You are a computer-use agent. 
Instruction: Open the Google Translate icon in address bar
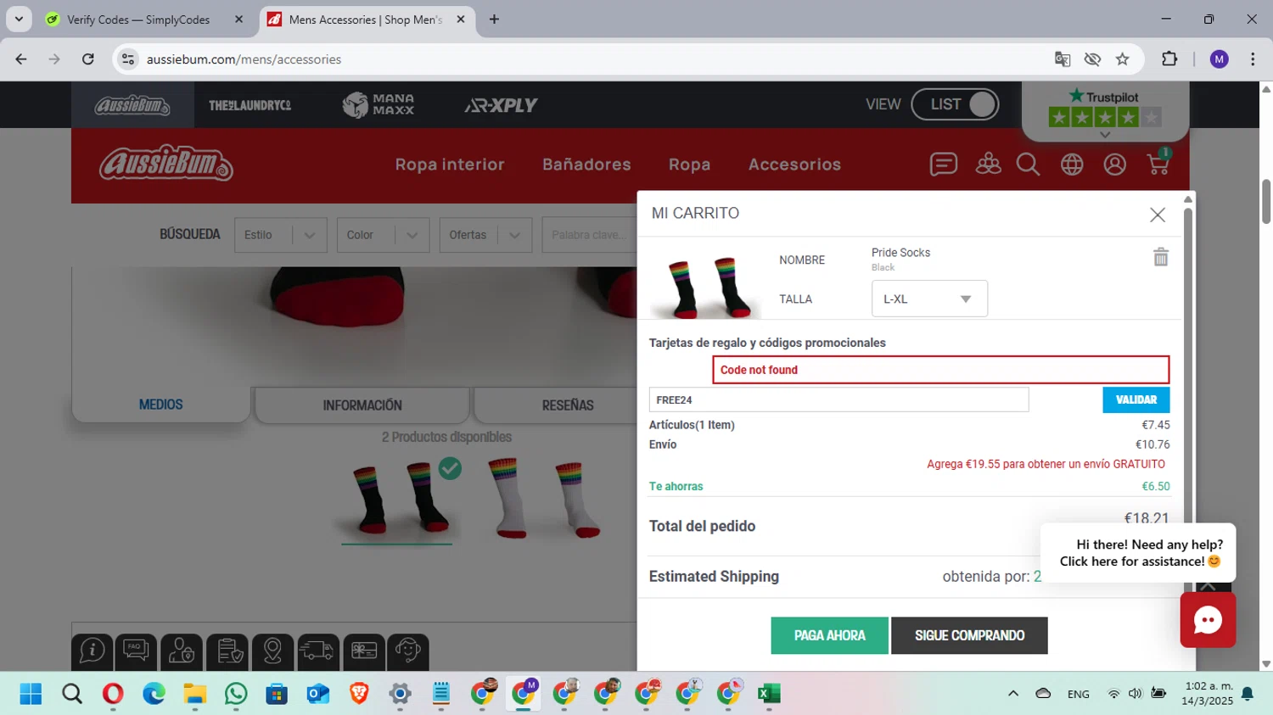coord(1063,59)
